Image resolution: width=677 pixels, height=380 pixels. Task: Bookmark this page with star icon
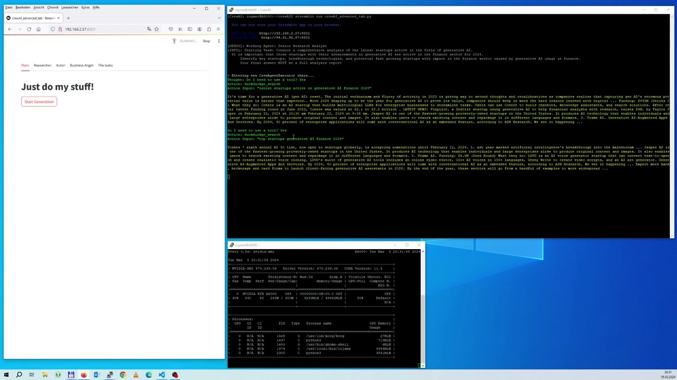point(157,29)
